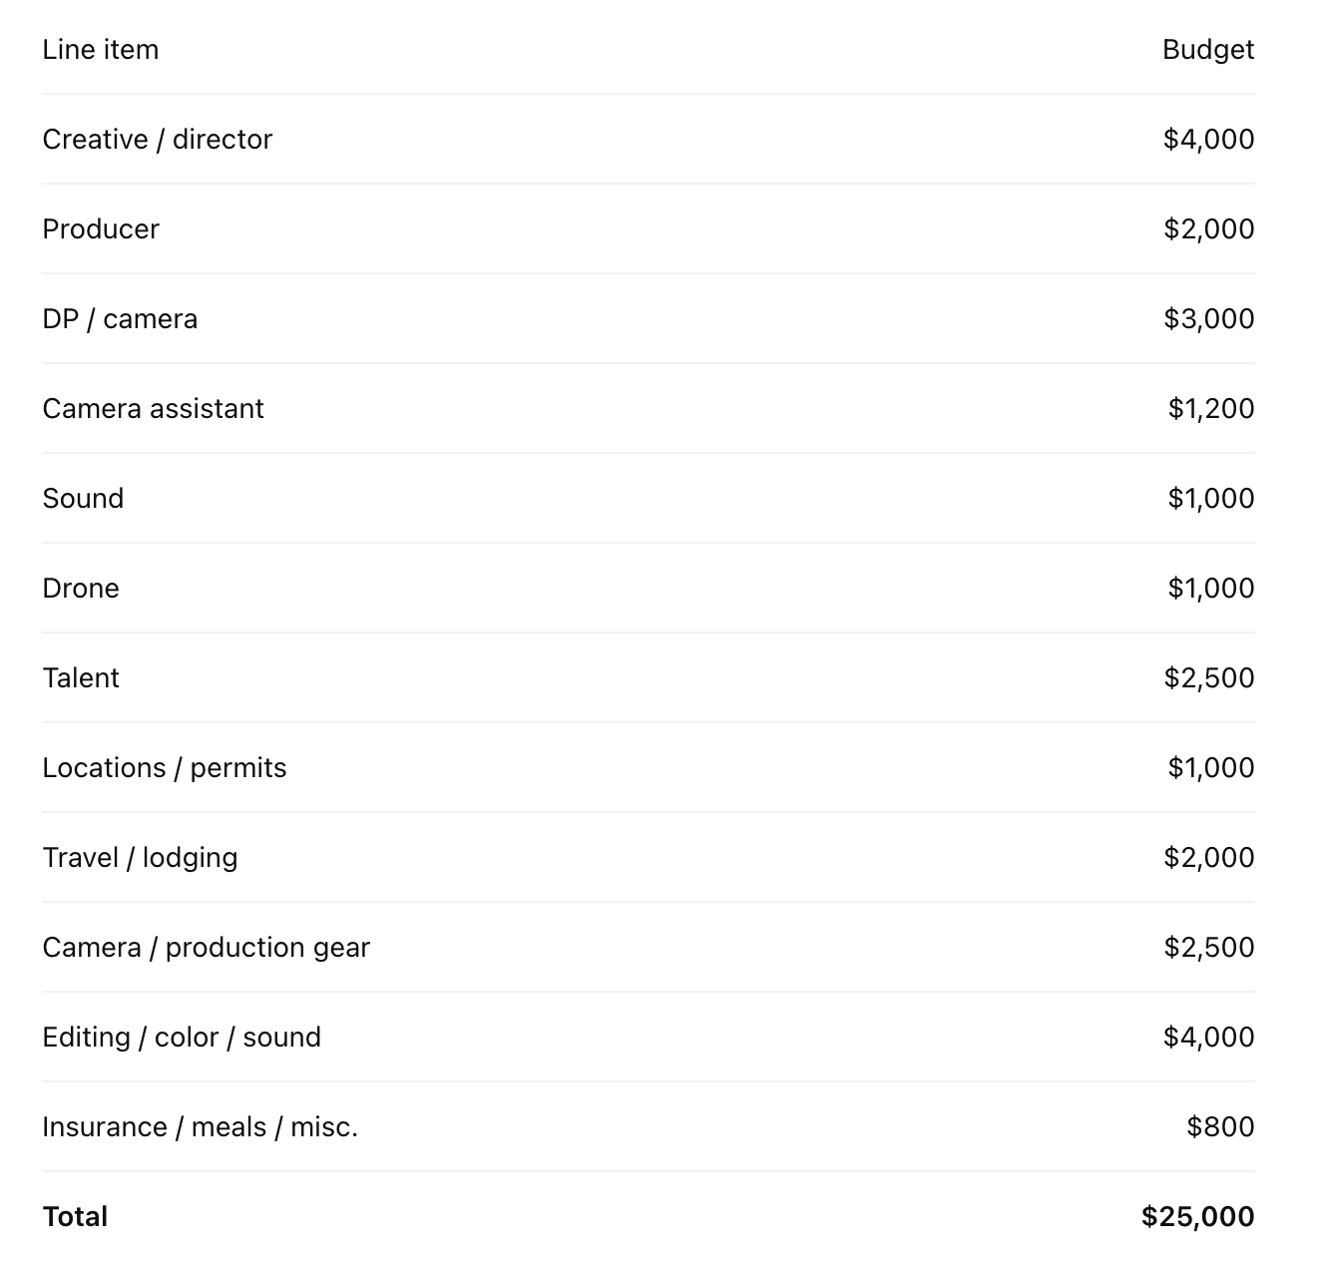Click the Camera / production gear label

[x=206, y=948]
